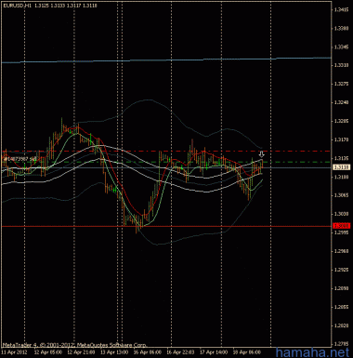Click the 1.3240 price scale label
The width and height of the screenshot is (353, 358).
click(x=342, y=102)
